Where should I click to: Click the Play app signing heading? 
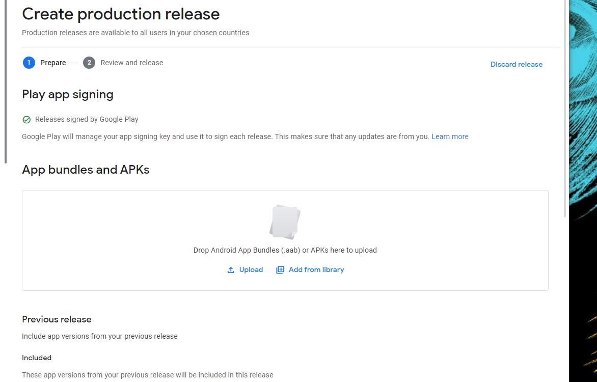68,94
